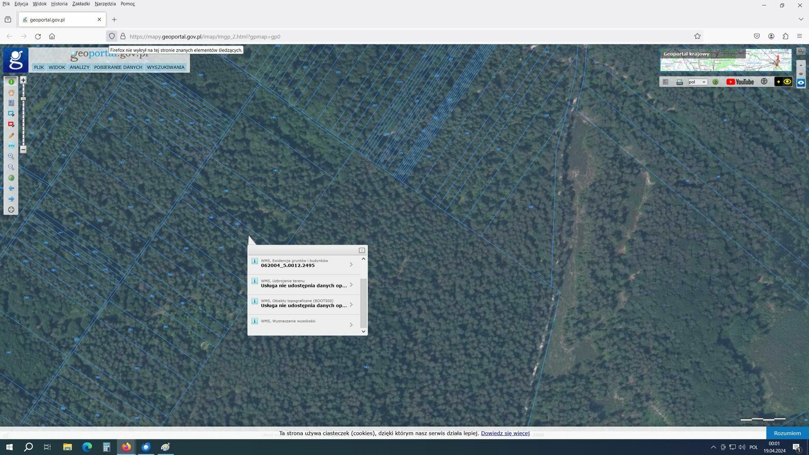Open the YouTube channel link icon
Viewport: 809px width, 455px height.
tap(740, 82)
